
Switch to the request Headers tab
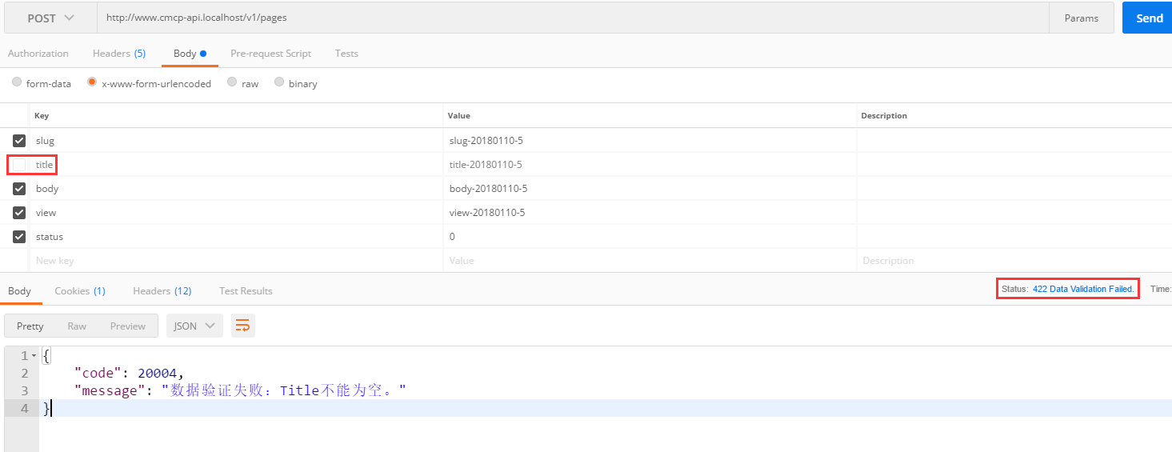pos(118,54)
